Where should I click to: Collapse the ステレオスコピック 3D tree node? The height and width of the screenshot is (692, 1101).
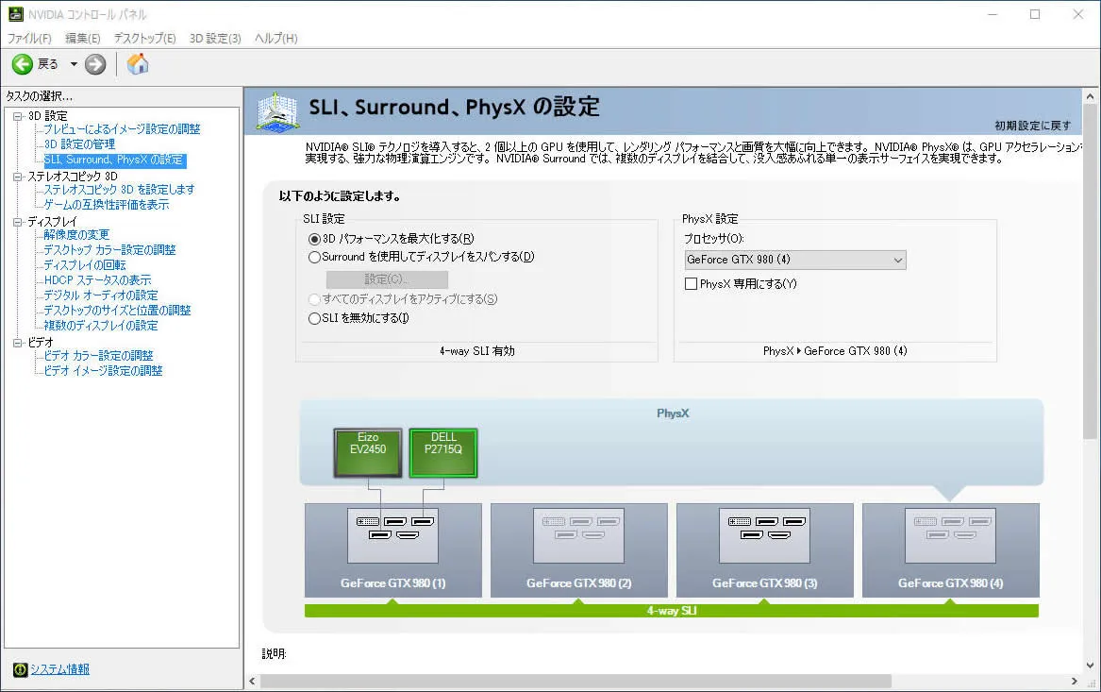coord(18,177)
